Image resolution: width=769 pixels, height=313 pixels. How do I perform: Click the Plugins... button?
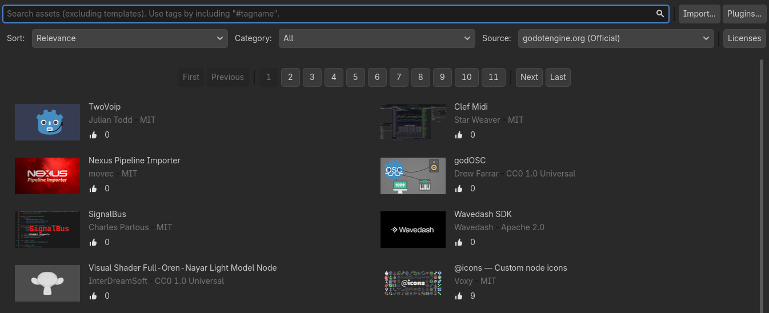[744, 14]
